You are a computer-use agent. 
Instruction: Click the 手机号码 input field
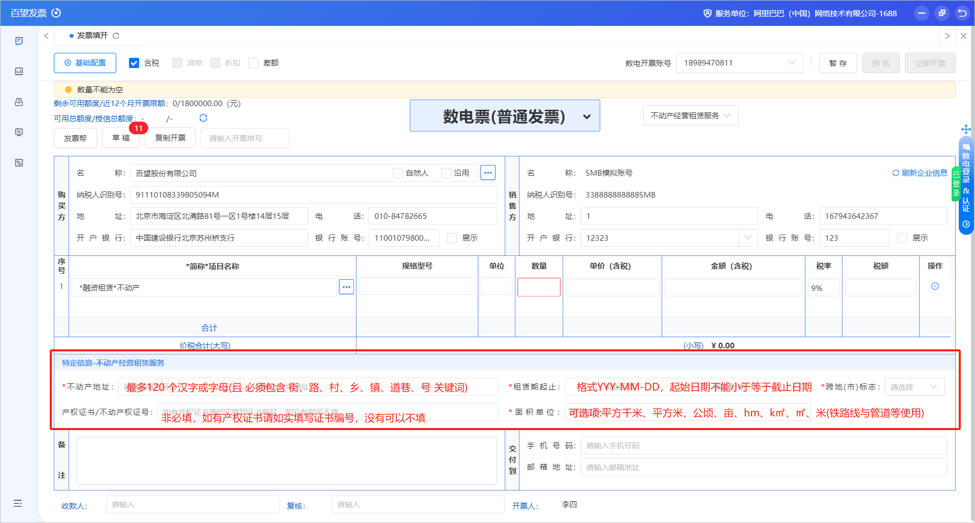[763, 445]
